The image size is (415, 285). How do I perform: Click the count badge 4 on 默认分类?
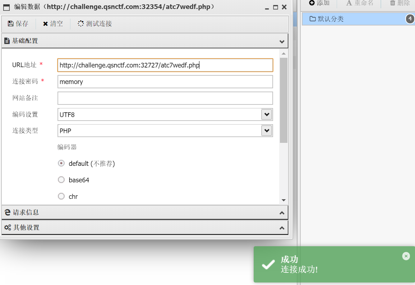[410, 19]
